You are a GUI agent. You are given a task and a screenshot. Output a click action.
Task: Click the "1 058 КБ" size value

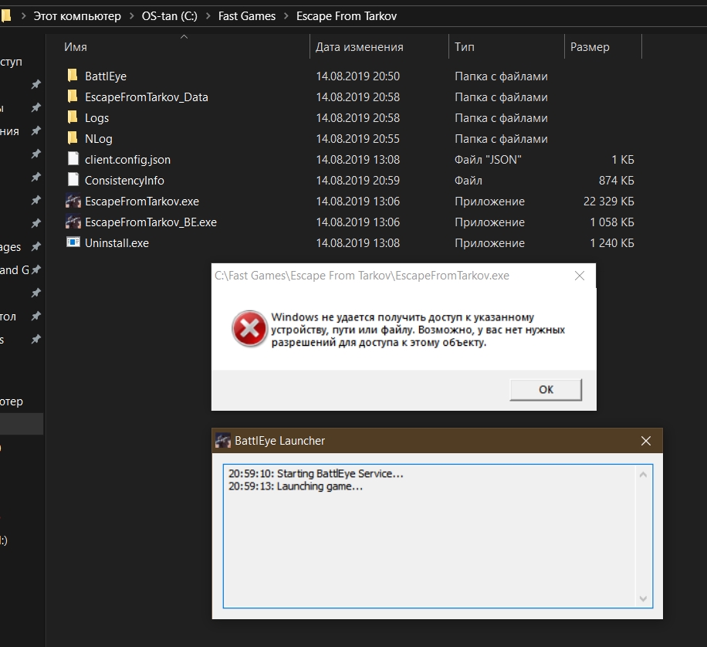(x=612, y=222)
